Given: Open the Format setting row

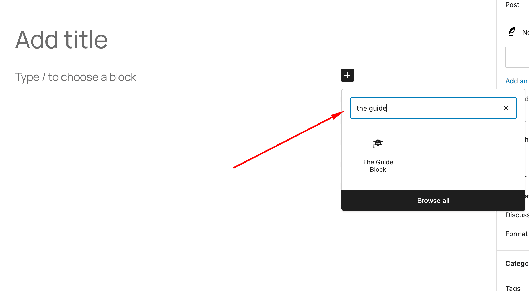Looking at the screenshot, I should (516, 234).
